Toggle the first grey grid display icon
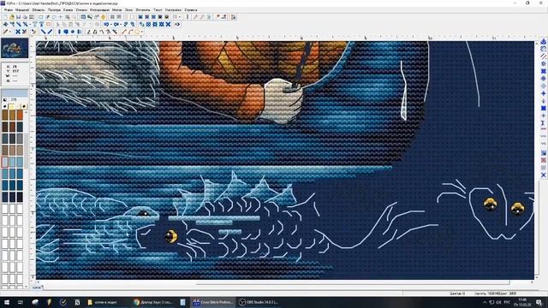This screenshot has height=308, width=548. click(x=112, y=17)
